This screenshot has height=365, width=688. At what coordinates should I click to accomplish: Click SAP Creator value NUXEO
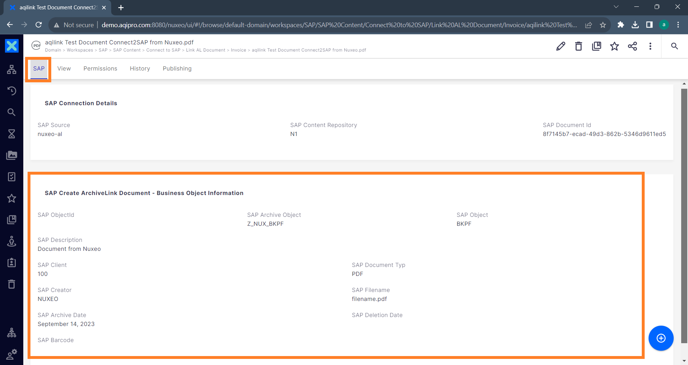(x=48, y=299)
